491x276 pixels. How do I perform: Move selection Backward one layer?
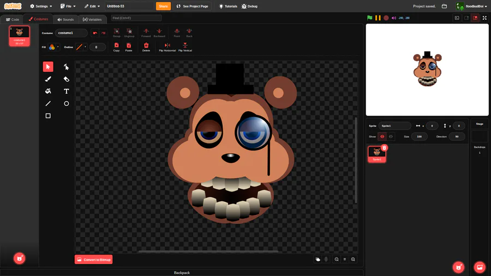(159, 33)
